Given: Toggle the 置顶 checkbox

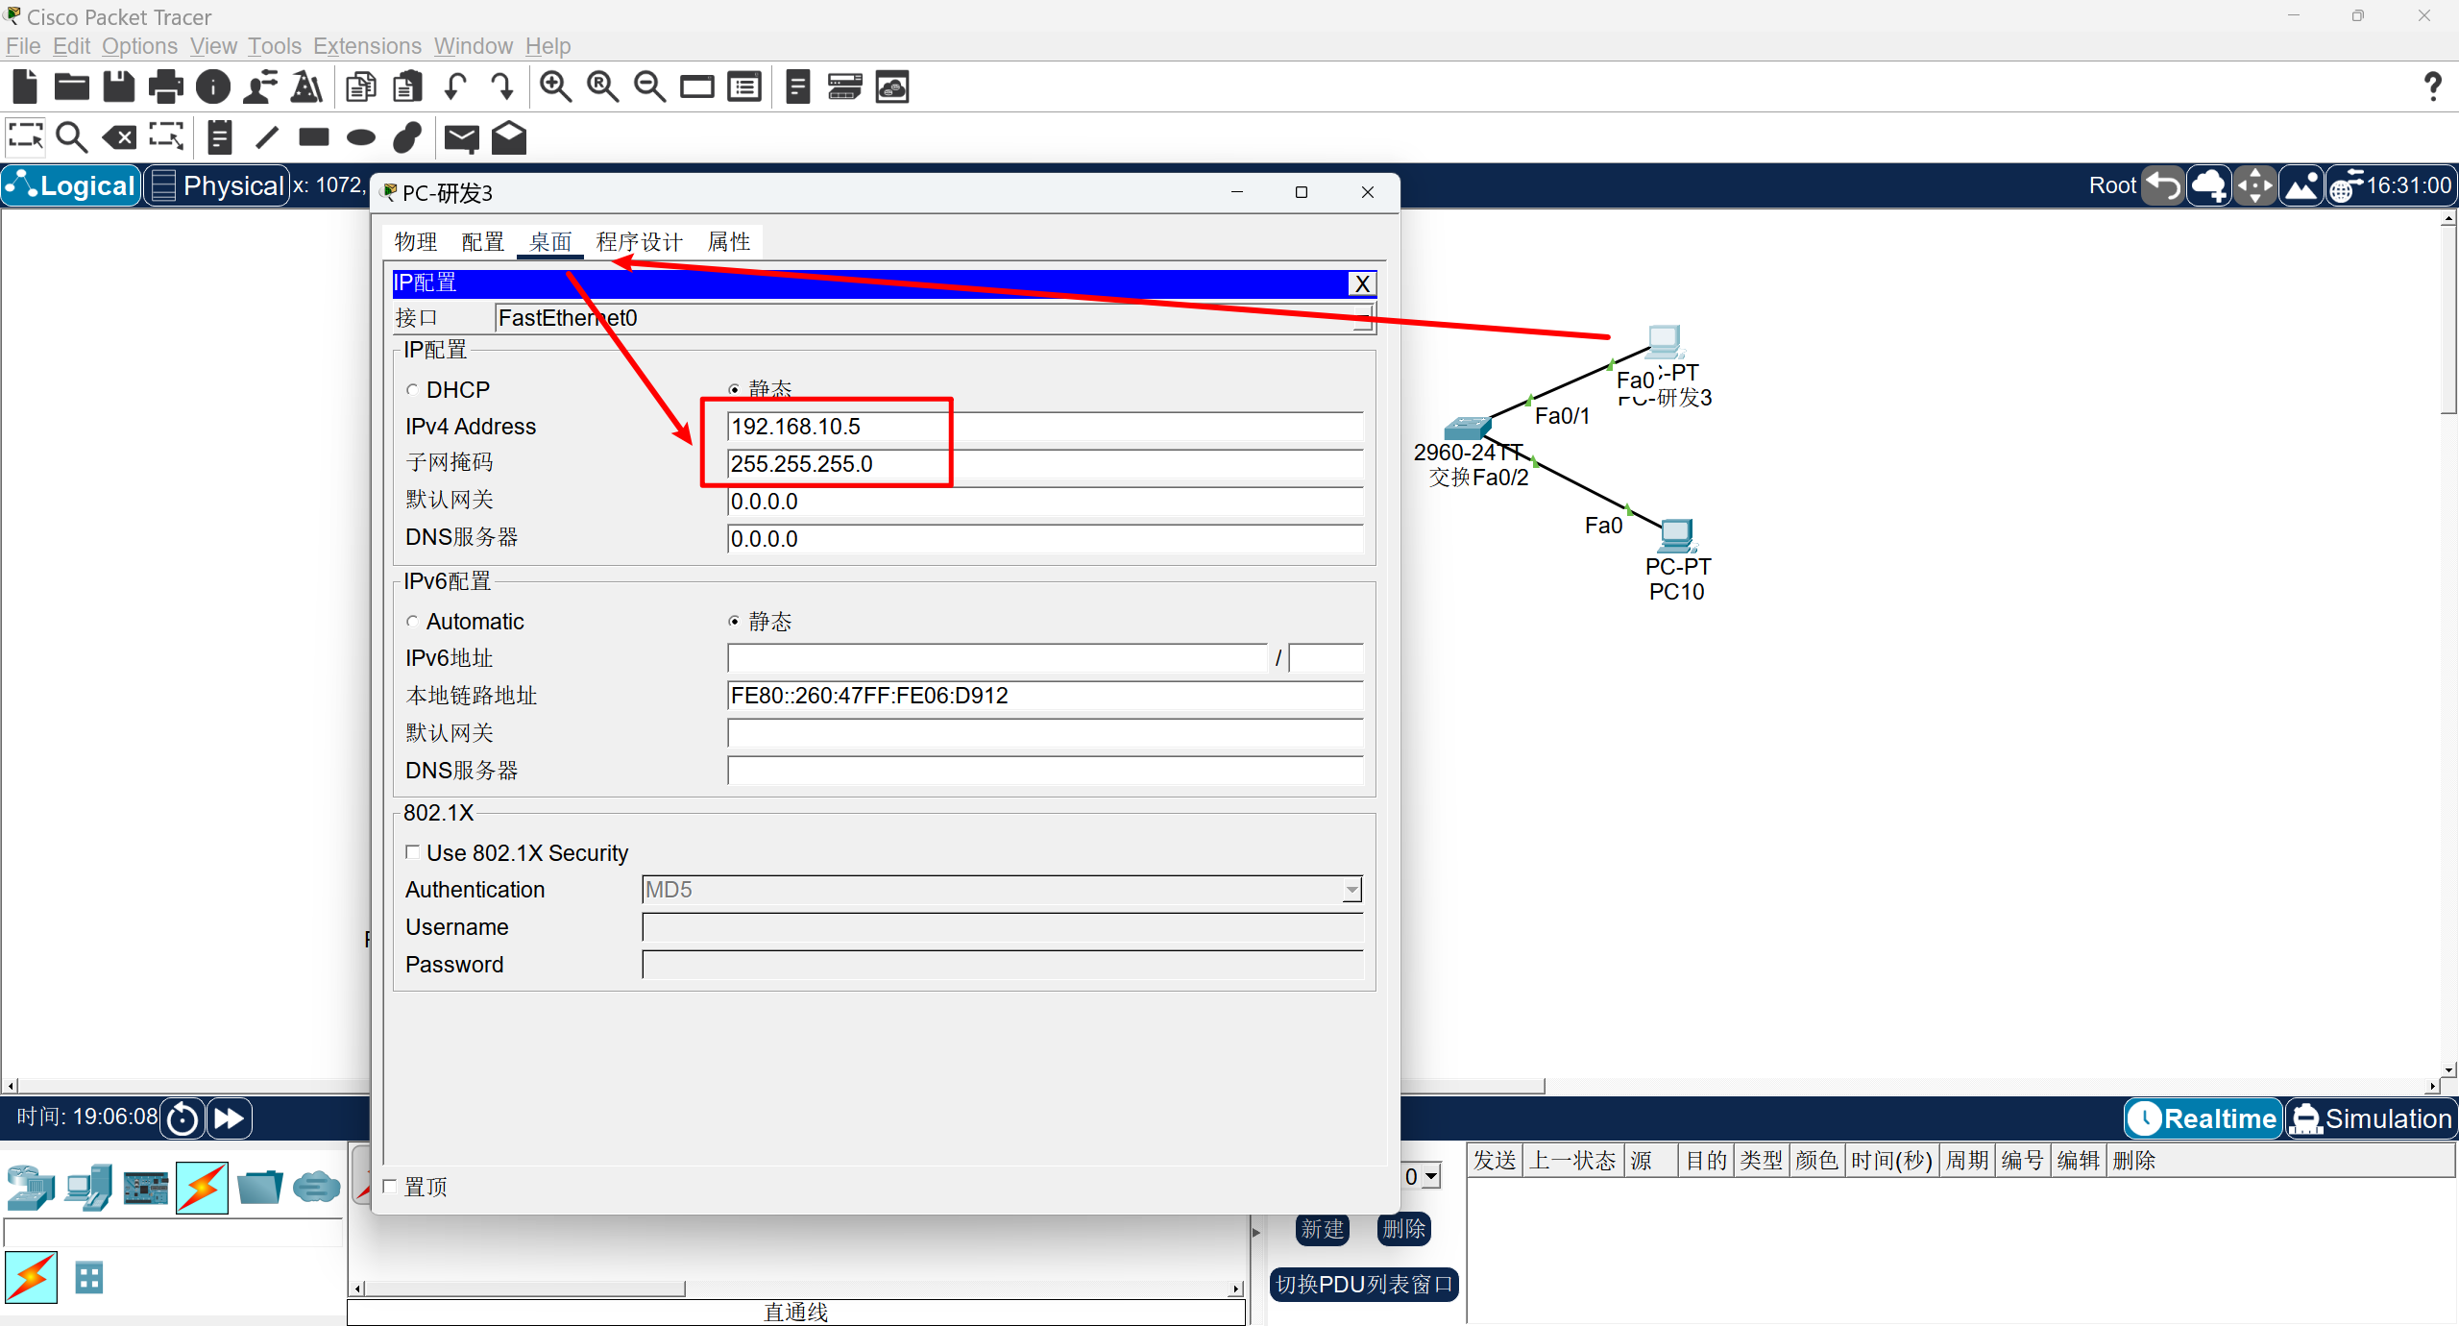Looking at the screenshot, I should pyautogui.click(x=390, y=1187).
